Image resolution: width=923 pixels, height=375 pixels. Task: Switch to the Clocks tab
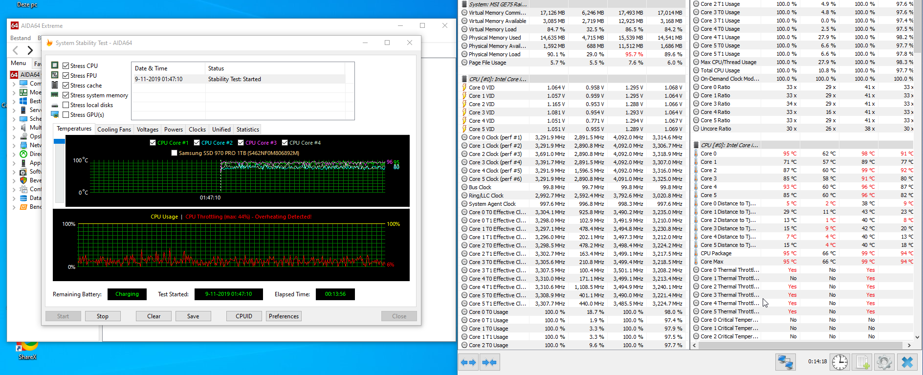tap(197, 130)
